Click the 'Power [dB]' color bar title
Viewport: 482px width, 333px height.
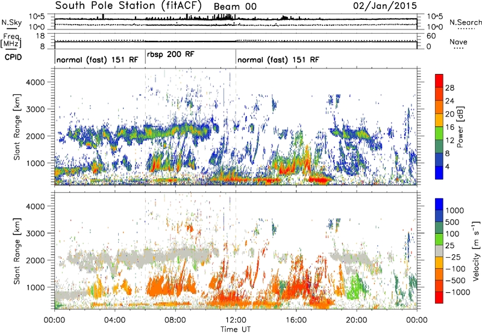coord(460,127)
